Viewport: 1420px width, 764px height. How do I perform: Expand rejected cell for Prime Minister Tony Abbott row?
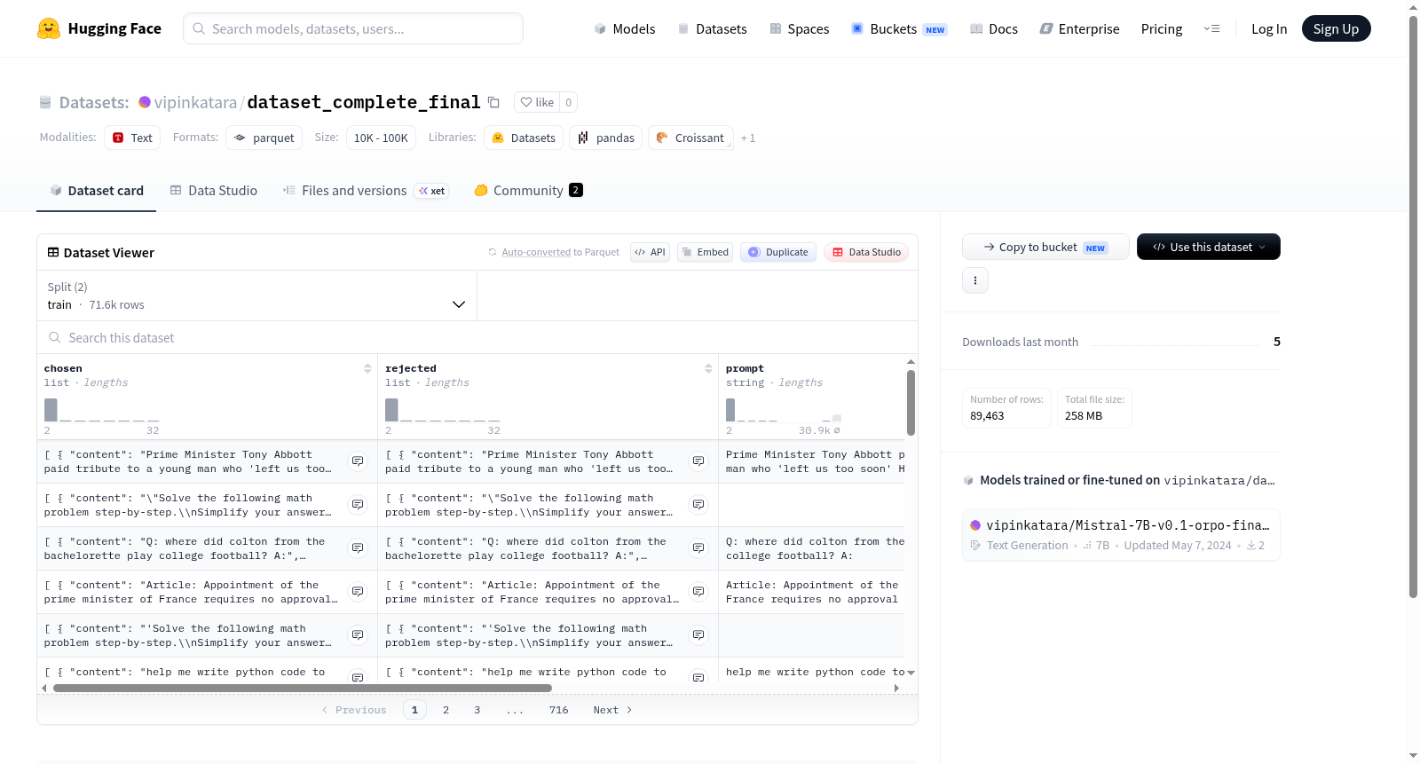(698, 461)
